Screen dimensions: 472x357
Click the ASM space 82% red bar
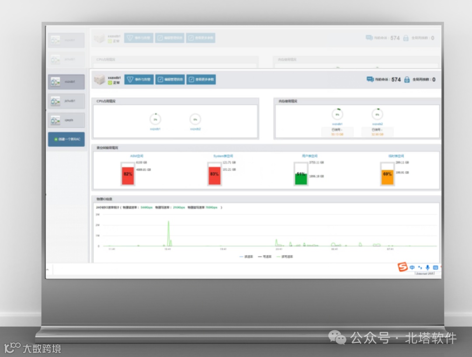[x=128, y=176]
